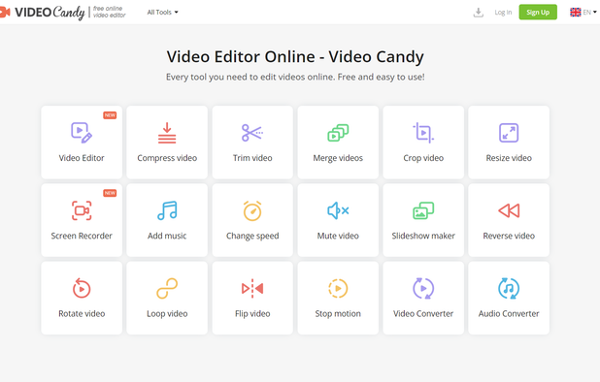Click the 'Crop video' label text
The height and width of the screenshot is (382, 600).
coord(423,158)
